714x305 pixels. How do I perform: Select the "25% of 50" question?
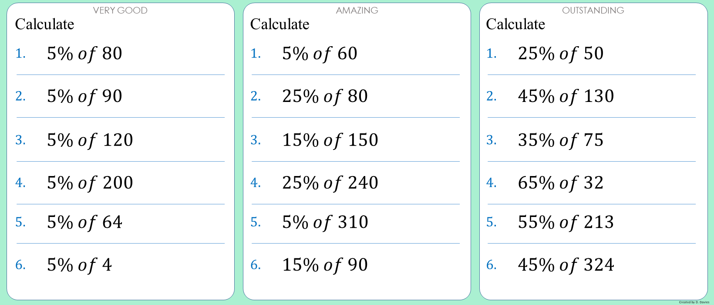pyautogui.click(x=561, y=54)
